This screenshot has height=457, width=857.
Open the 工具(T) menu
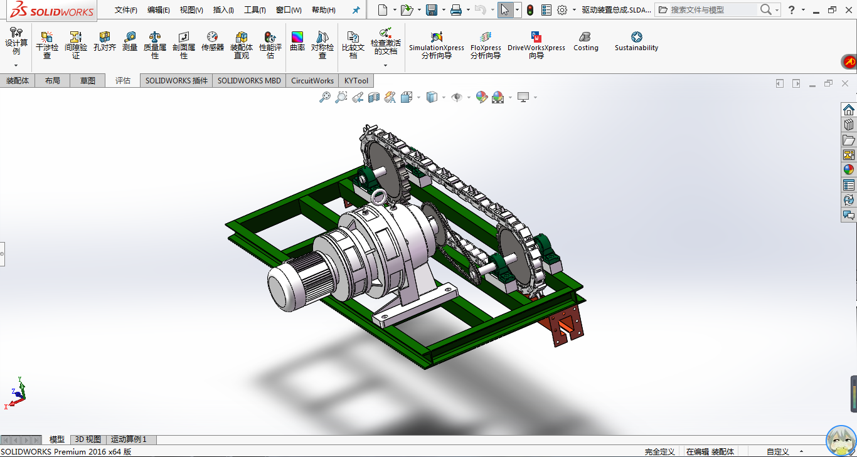point(255,10)
